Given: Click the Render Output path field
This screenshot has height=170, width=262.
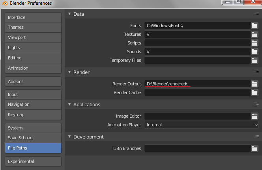Looking at the screenshot, I should 197,84.
